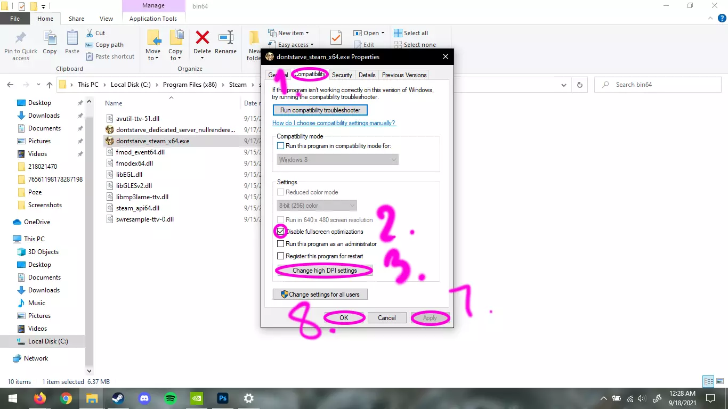This screenshot has height=409, width=728.
Task: Click Select all in the ribbon
Action: coord(416,33)
